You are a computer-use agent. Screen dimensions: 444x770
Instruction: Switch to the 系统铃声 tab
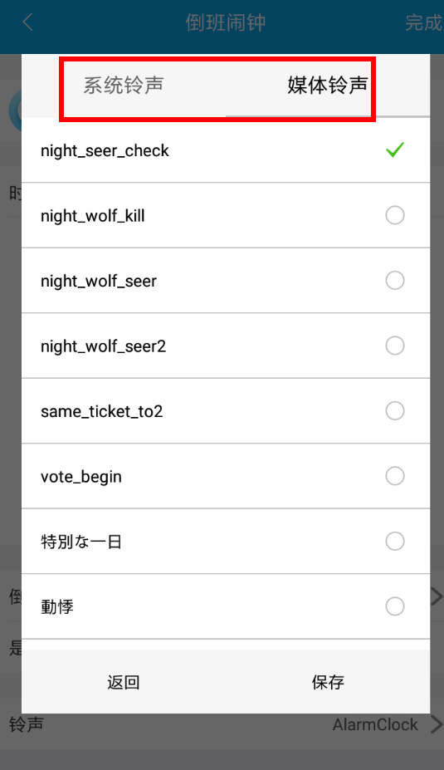(x=124, y=86)
